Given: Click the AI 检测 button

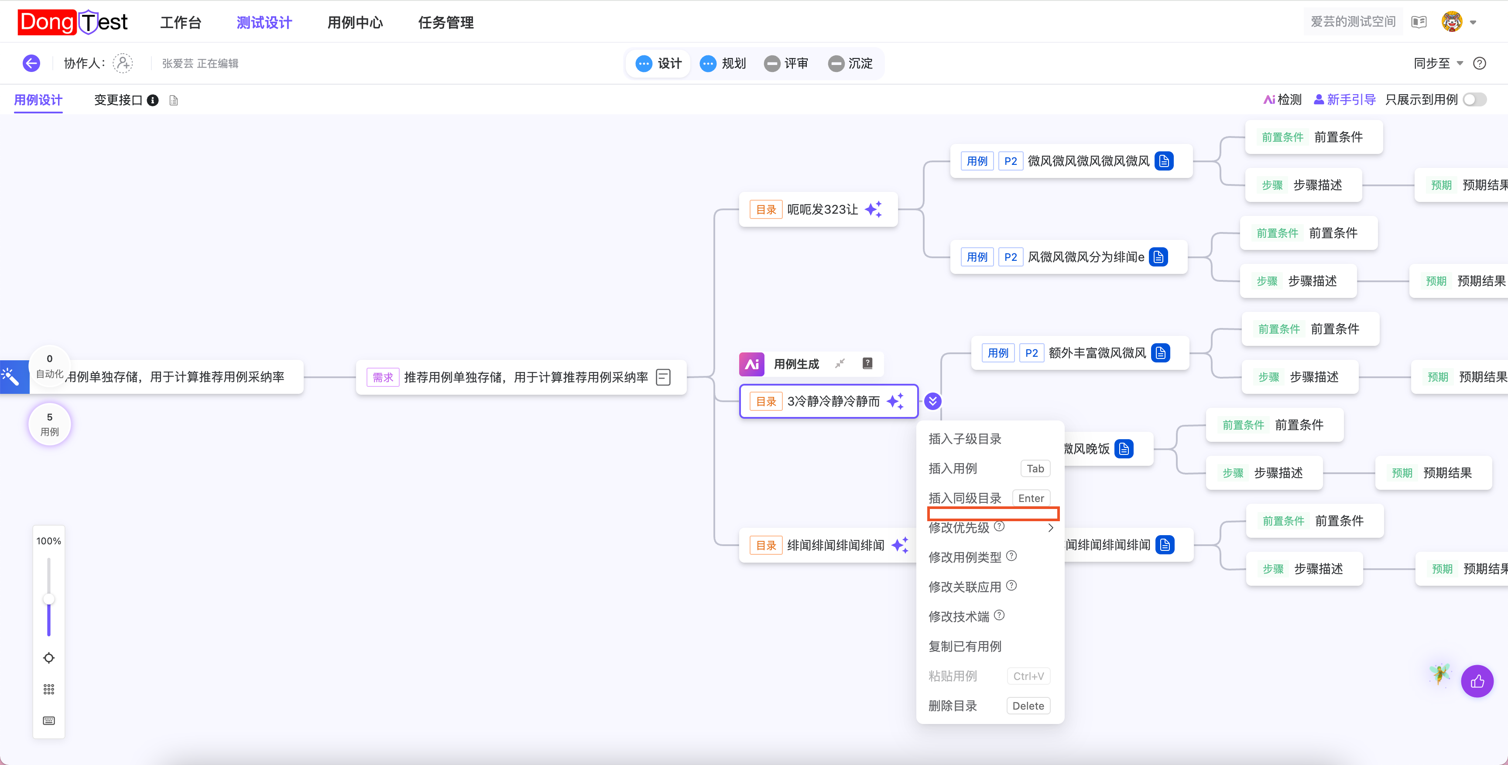Looking at the screenshot, I should (x=1282, y=100).
